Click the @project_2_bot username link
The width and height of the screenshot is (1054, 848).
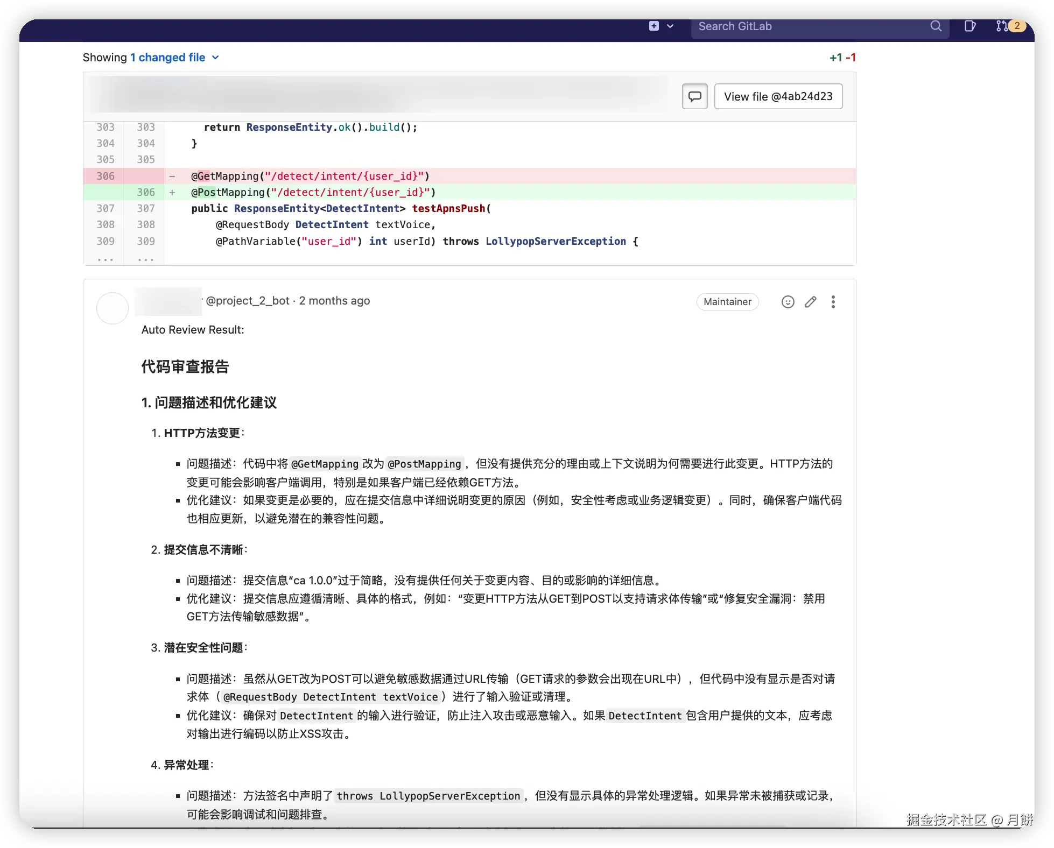[x=248, y=301]
